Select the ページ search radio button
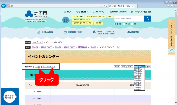Viewport: 178px width, 105px height. click(124, 24)
